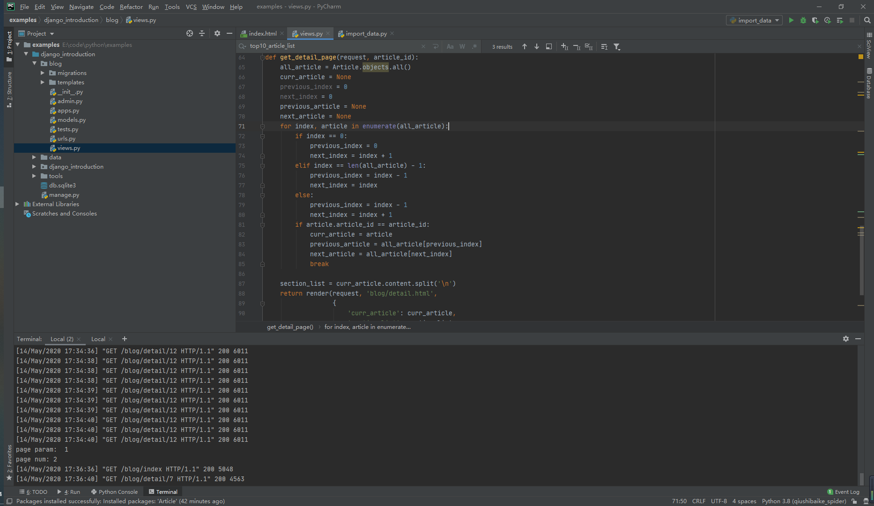
Task: Open the Event Log
Action: 843,491
